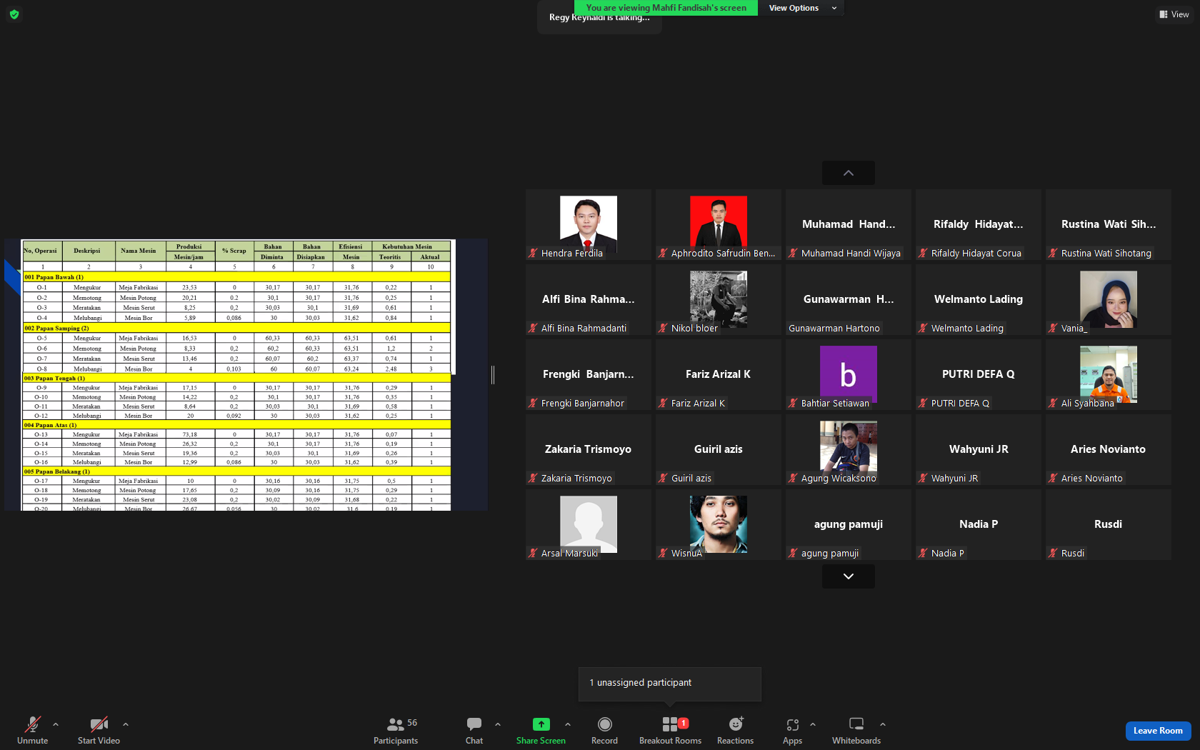This screenshot has width=1200, height=750.
Task: Open Whiteboards
Action: (x=856, y=730)
